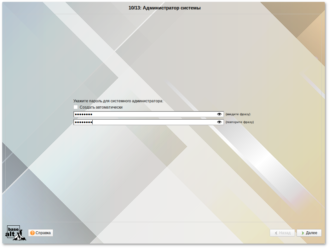Focus the 'введите фразу' password input field
This screenshot has width=329, height=248.
[x=145, y=114]
